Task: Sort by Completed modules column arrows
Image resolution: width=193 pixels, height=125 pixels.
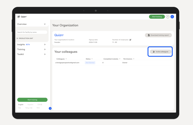Action: (120, 59)
